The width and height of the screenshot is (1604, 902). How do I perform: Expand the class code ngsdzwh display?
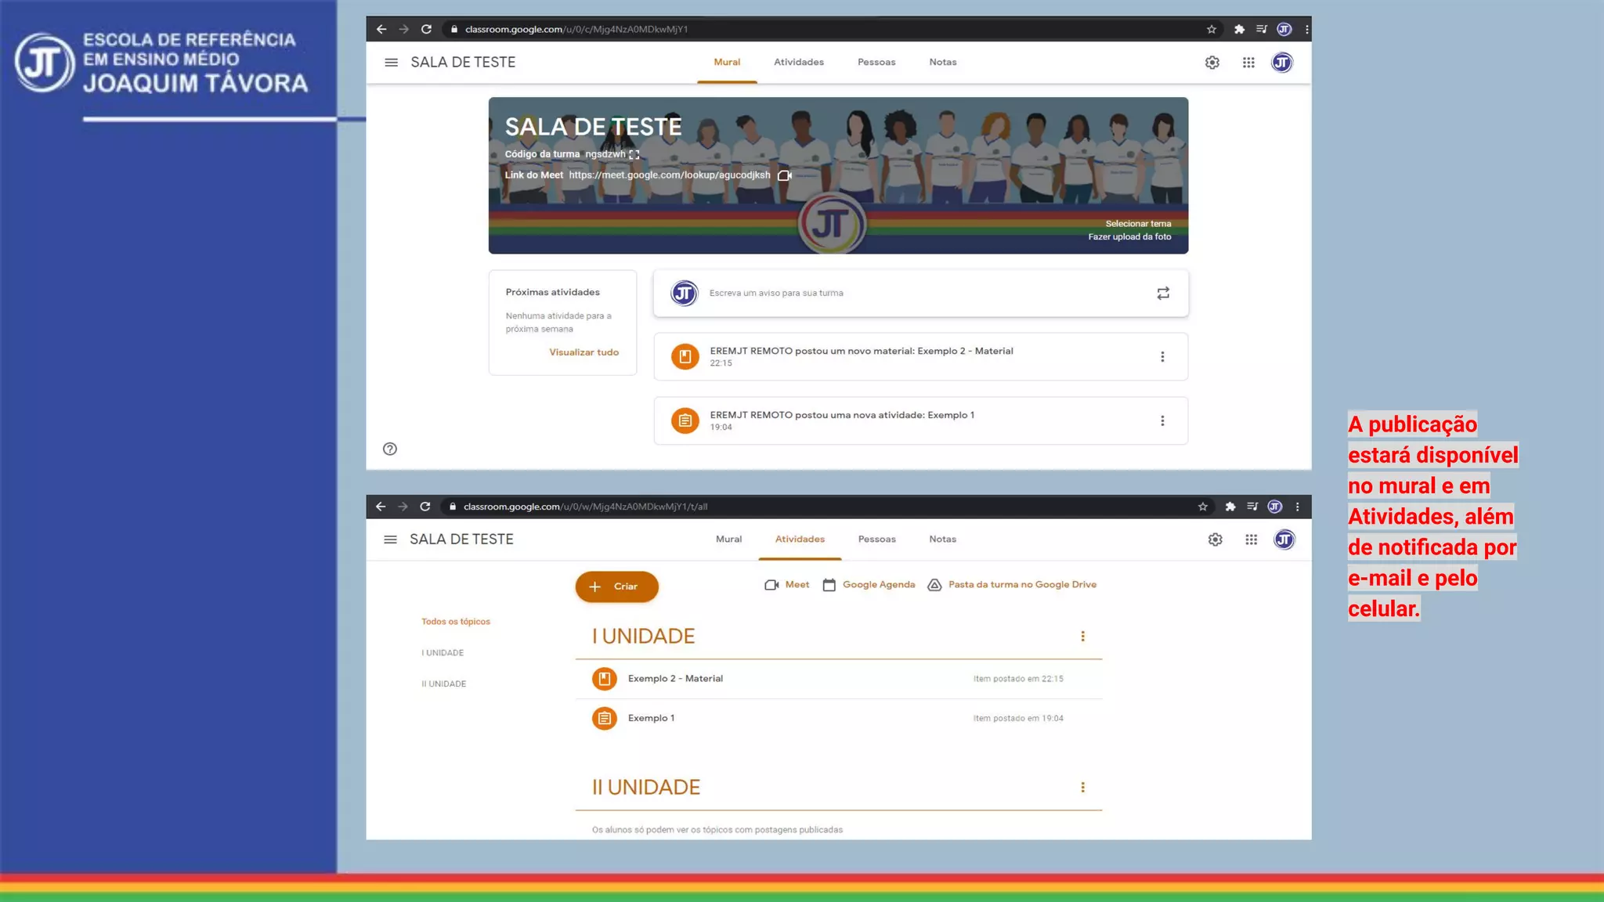[x=634, y=154]
